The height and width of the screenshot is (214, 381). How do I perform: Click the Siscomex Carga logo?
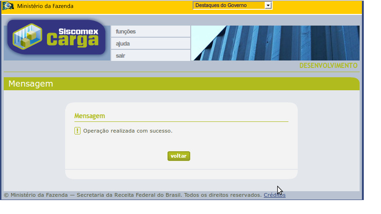[56, 37]
